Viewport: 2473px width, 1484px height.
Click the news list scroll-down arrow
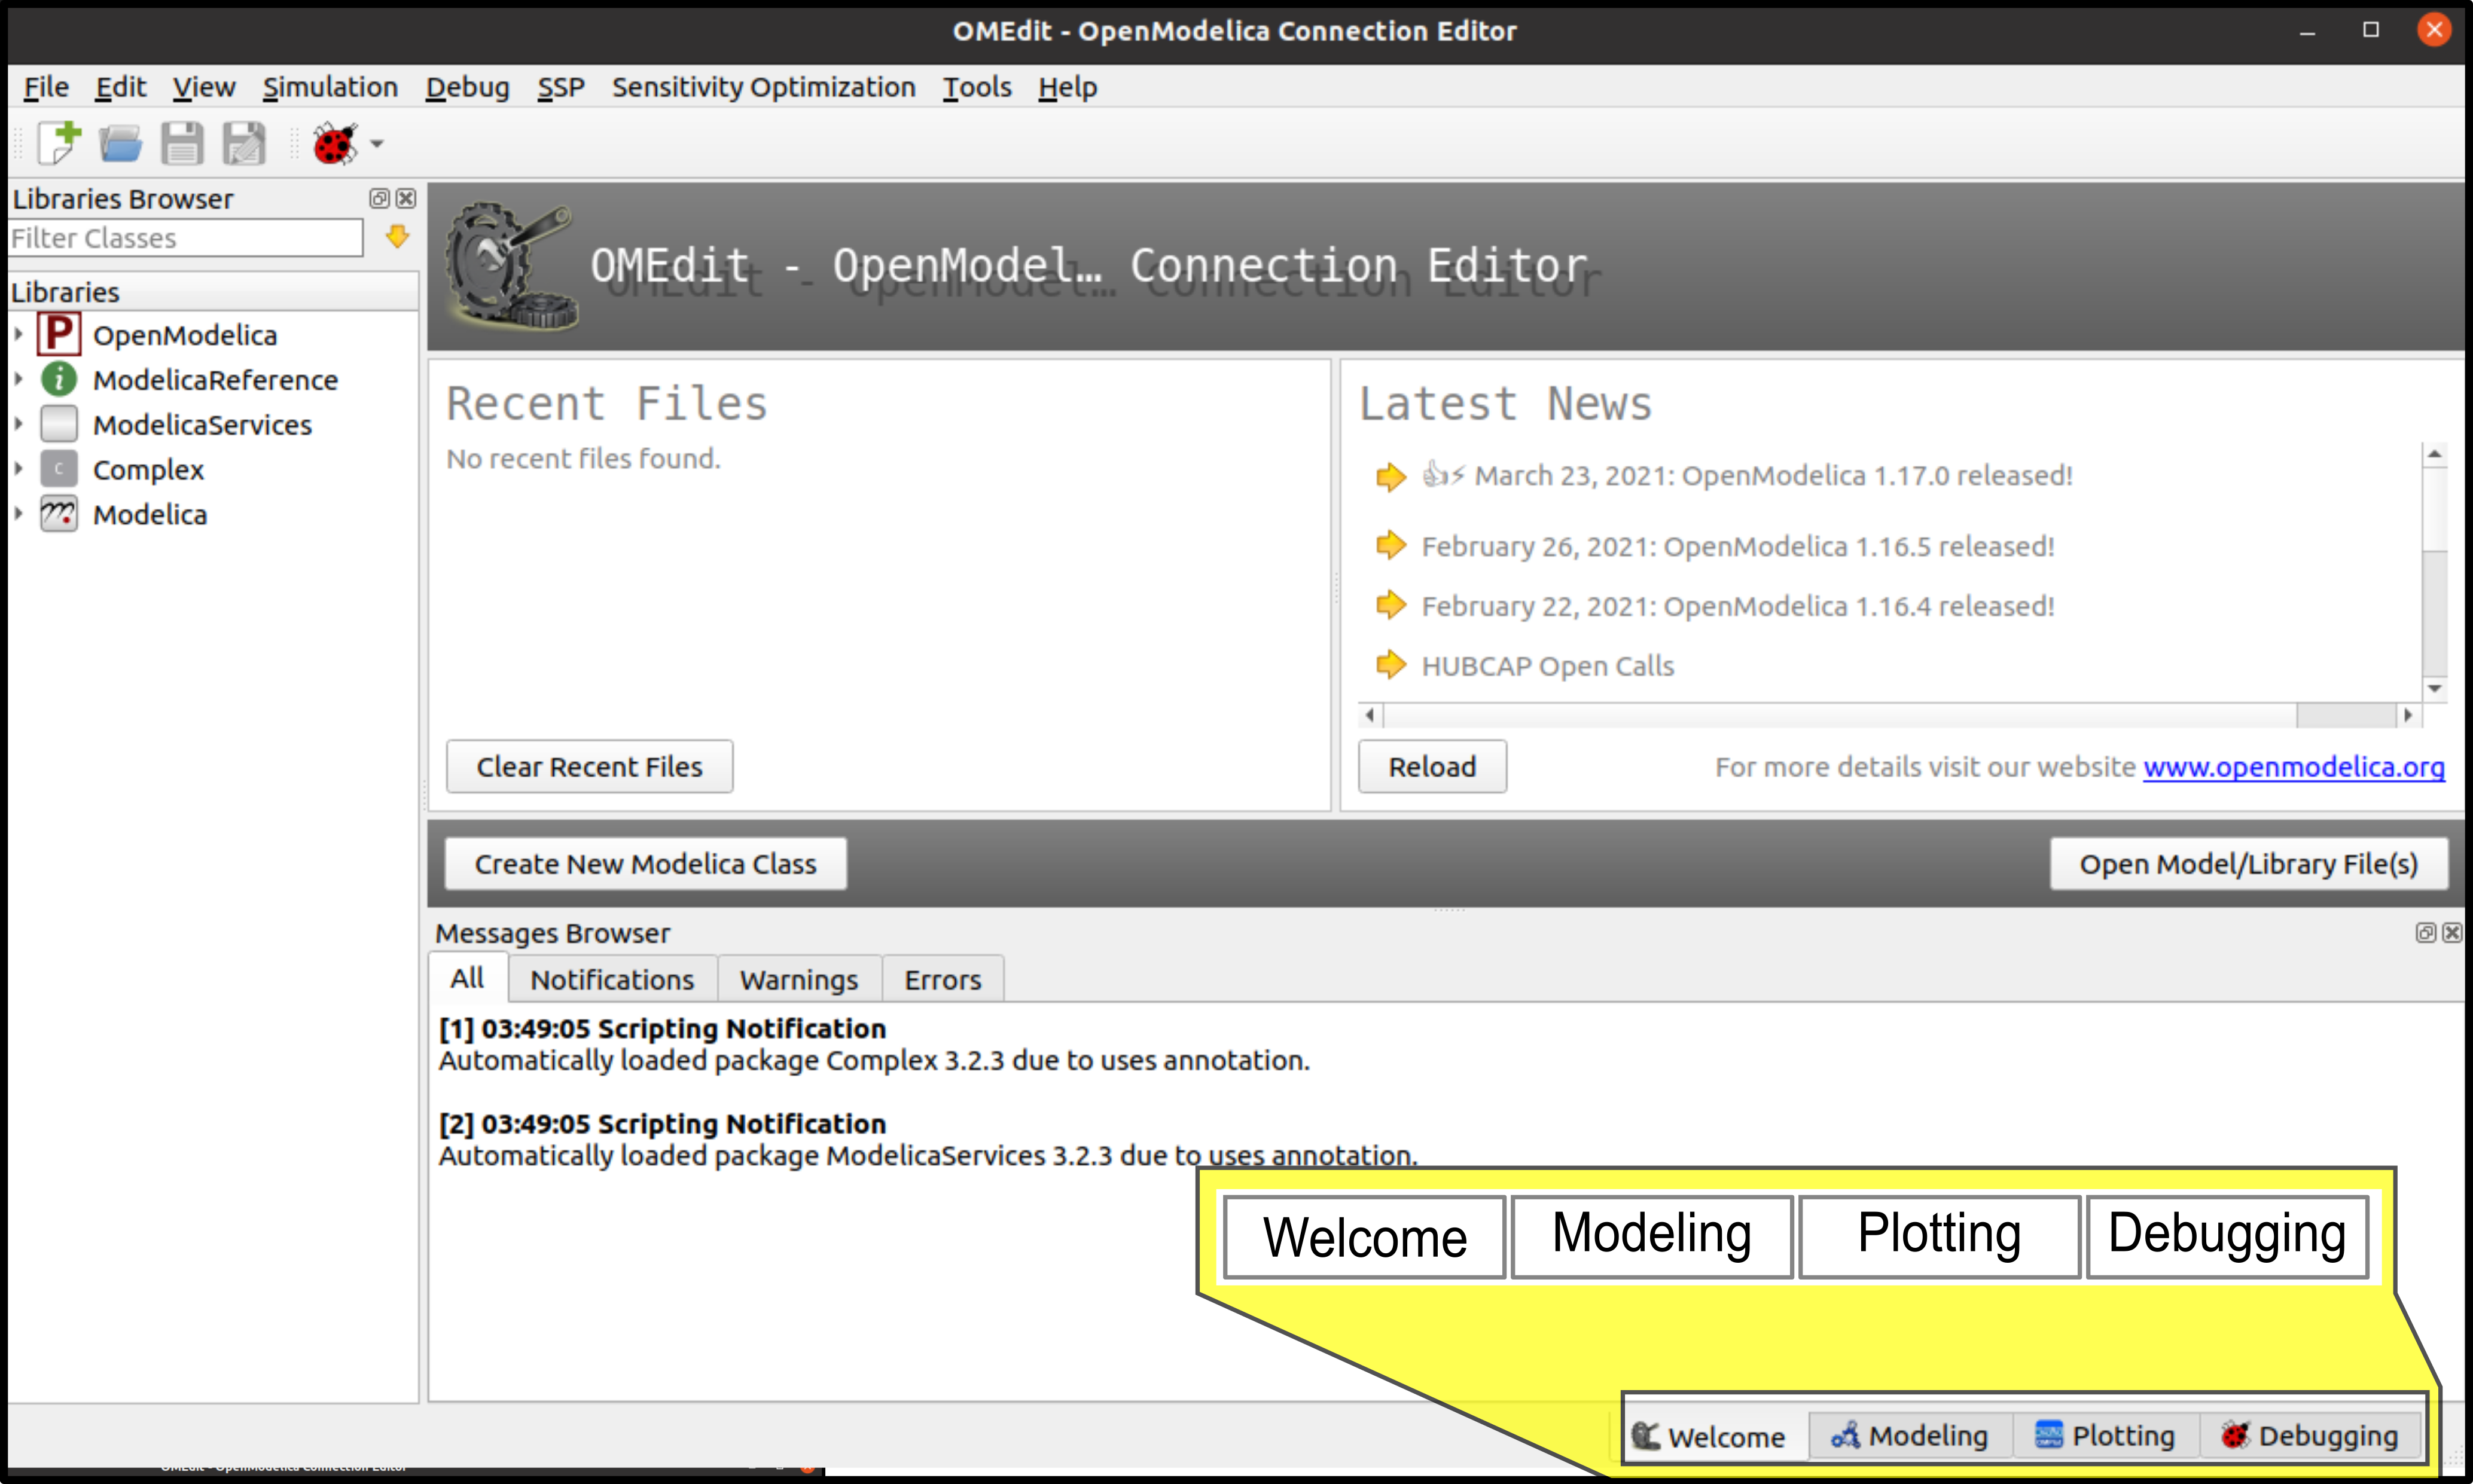2434,688
